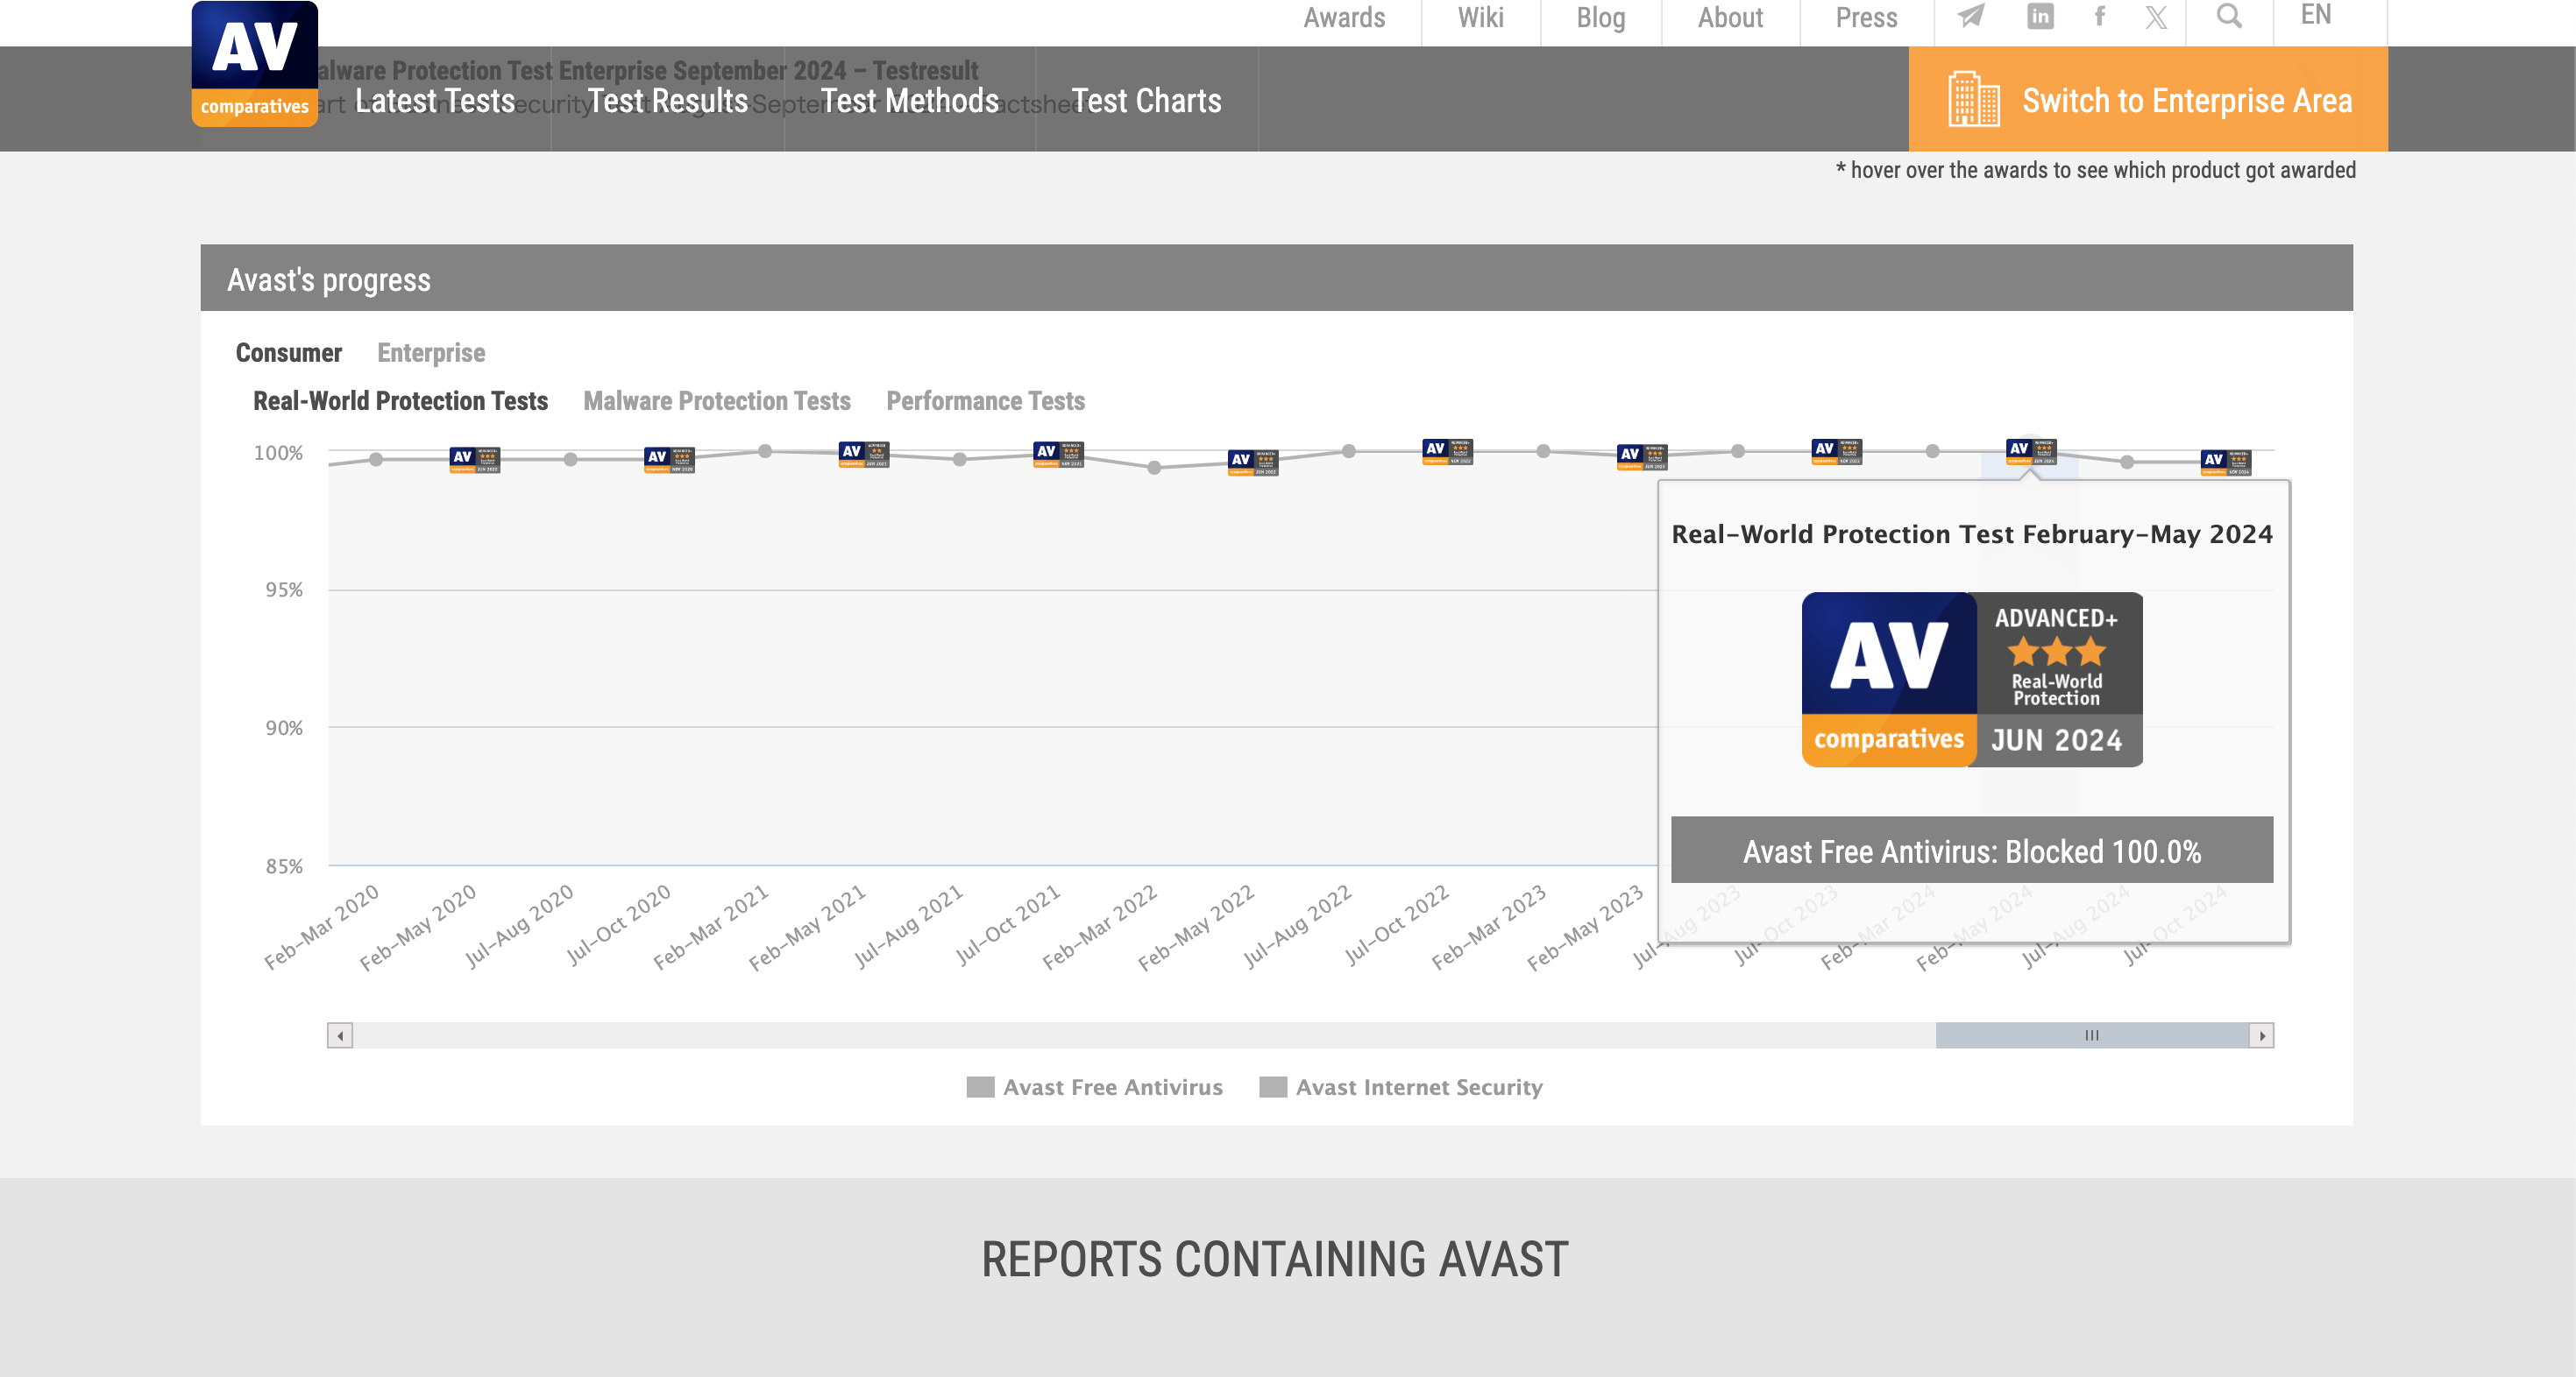Click the Jul-Aug 2020 data point on the chart
The width and height of the screenshot is (2576, 1377).
pyautogui.click(x=570, y=460)
